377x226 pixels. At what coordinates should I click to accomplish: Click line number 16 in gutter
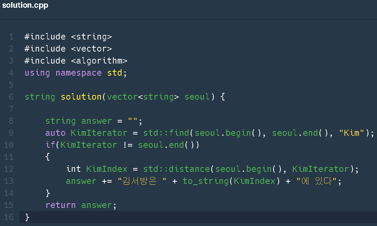click(x=9, y=217)
